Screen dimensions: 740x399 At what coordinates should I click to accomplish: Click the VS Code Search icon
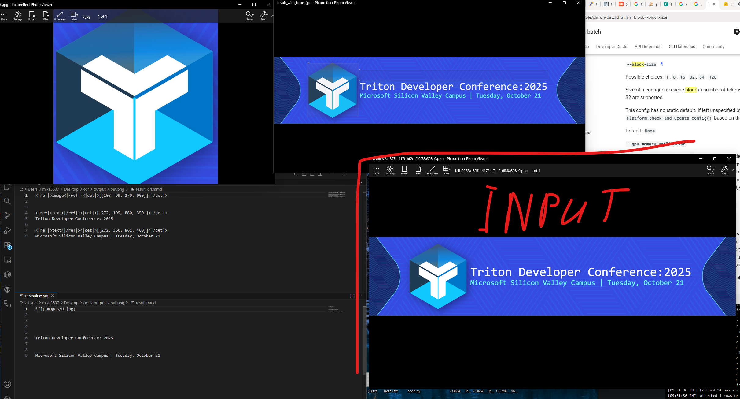[7, 201]
